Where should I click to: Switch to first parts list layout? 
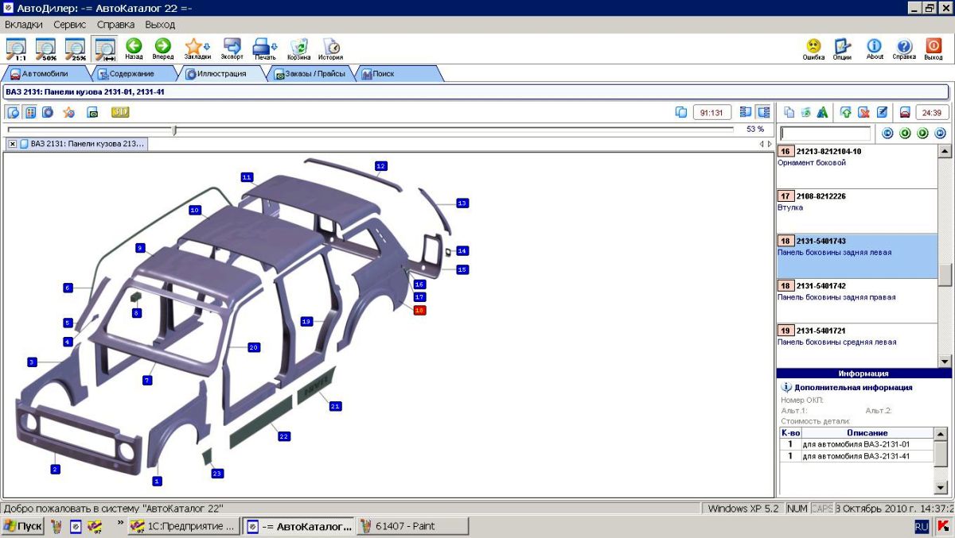(x=746, y=112)
